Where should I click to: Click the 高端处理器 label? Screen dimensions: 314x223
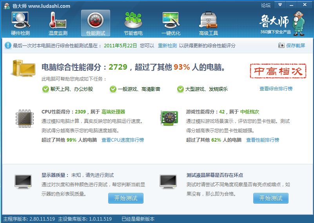(113, 112)
